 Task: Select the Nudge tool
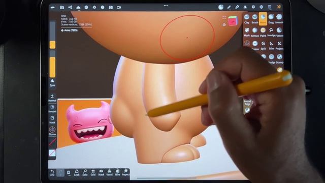click(x=271, y=59)
